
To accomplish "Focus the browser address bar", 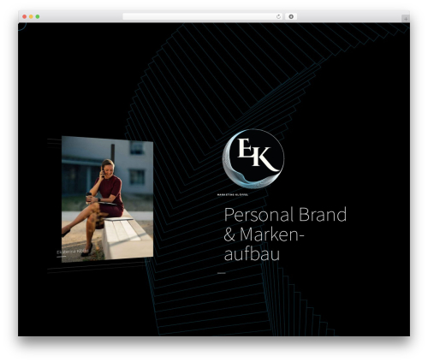I will click(x=203, y=16).
